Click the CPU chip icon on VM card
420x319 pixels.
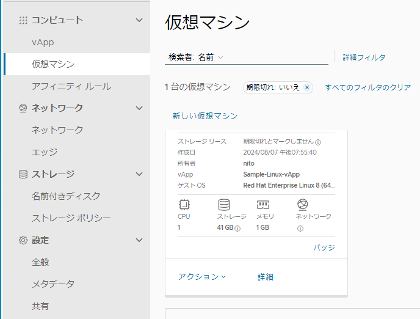click(184, 205)
